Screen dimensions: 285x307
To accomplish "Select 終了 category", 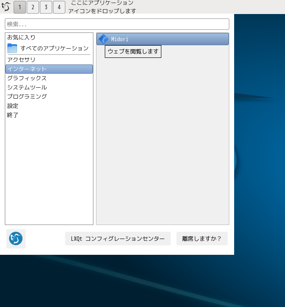I will [x=49, y=115].
